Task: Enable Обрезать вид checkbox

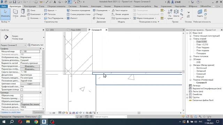Action: click(22, 96)
